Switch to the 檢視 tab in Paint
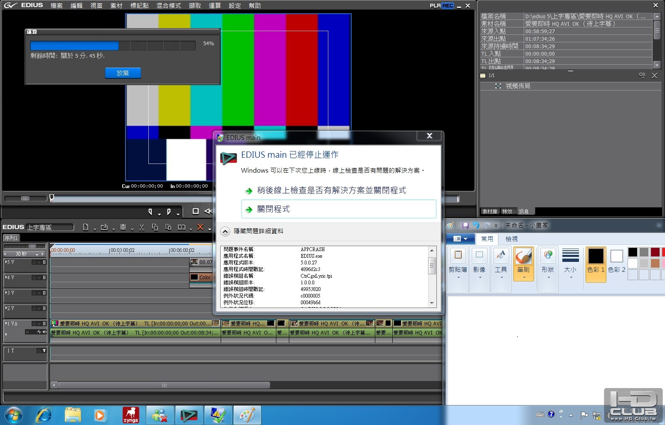 tap(511, 239)
